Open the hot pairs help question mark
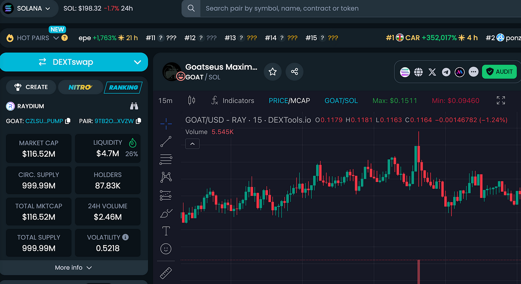 click(65, 38)
